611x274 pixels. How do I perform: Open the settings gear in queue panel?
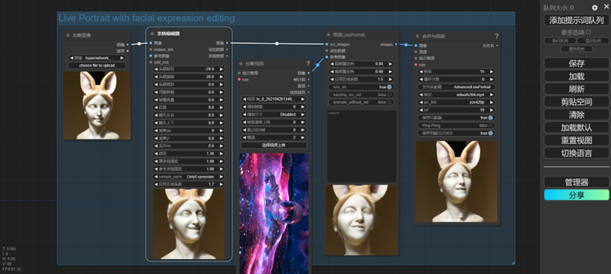[594, 7]
